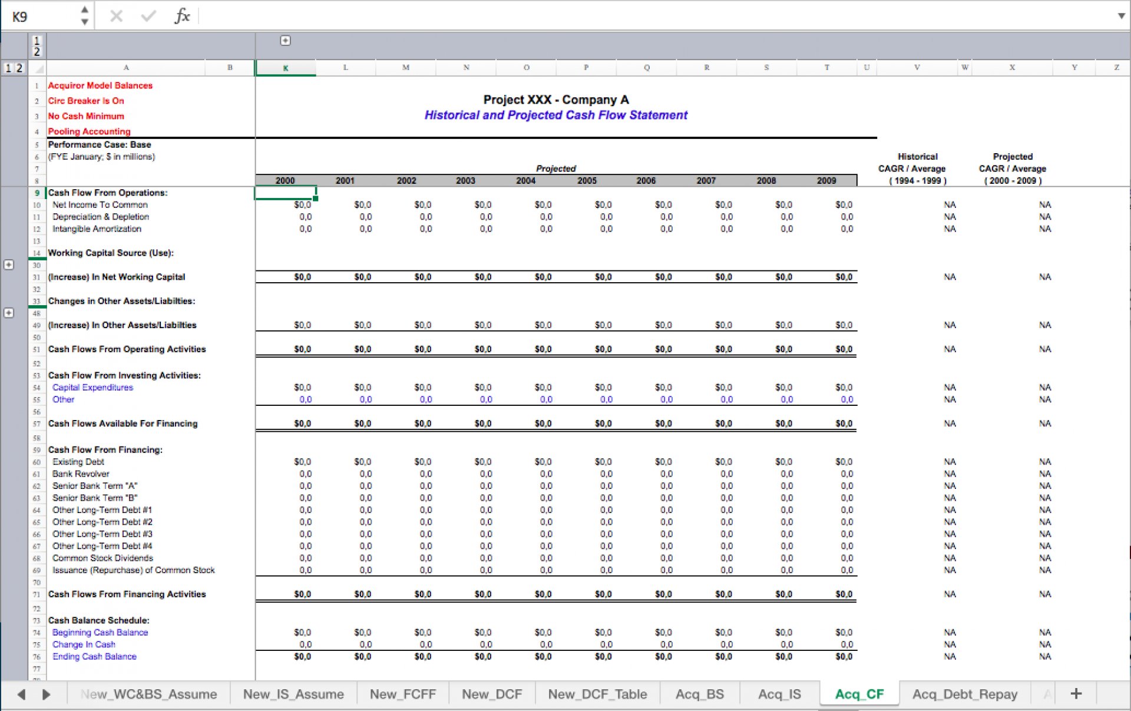Select row outline level 2
This screenshot has height=711, width=1131.
click(19, 68)
